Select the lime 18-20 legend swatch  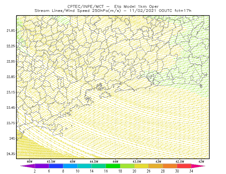[x=127, y=166]
